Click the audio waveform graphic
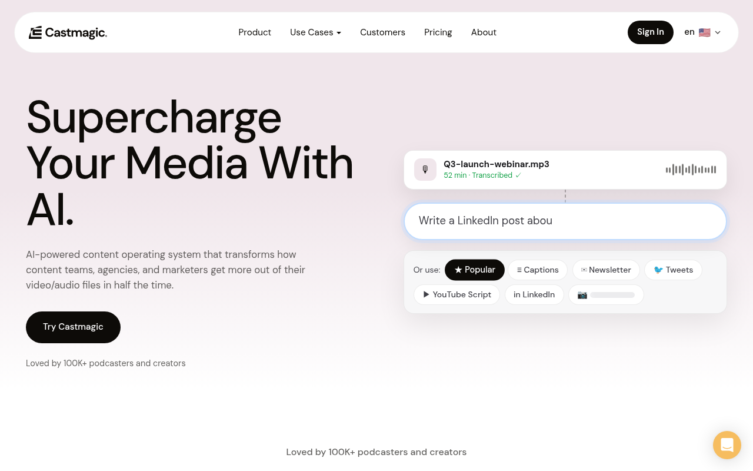 [691, 170]
